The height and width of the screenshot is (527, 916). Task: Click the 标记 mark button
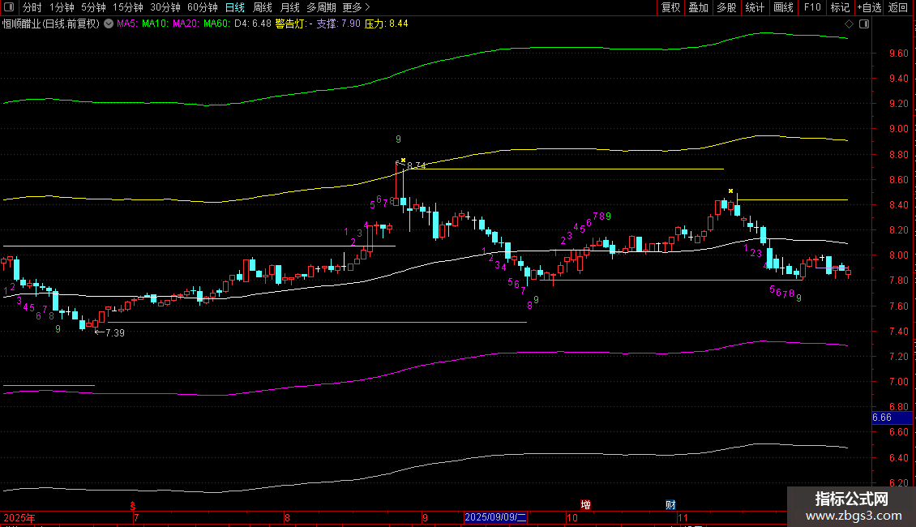840,7
